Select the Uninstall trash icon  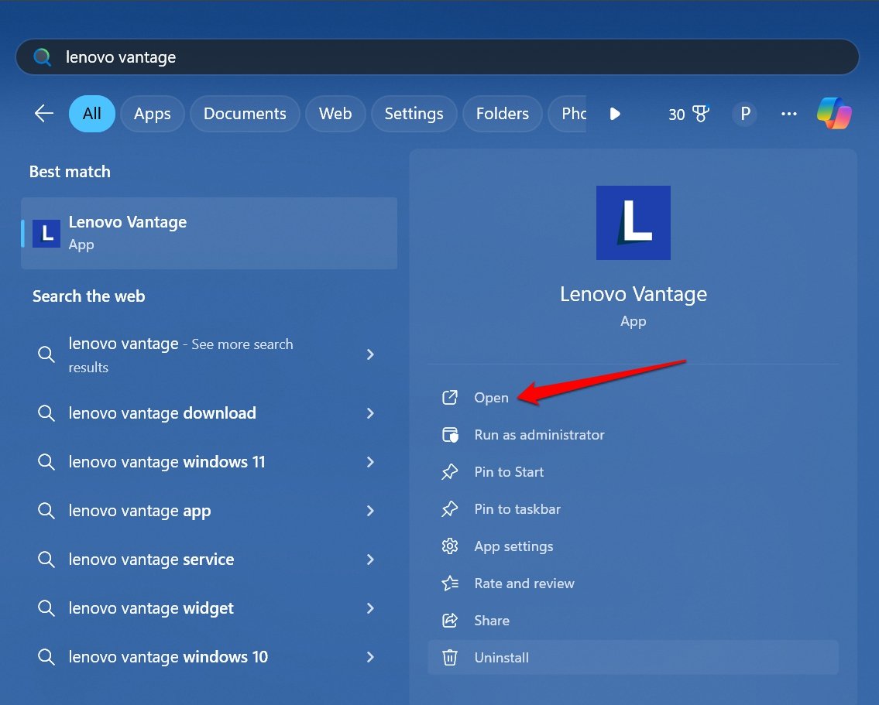(450, 657)
